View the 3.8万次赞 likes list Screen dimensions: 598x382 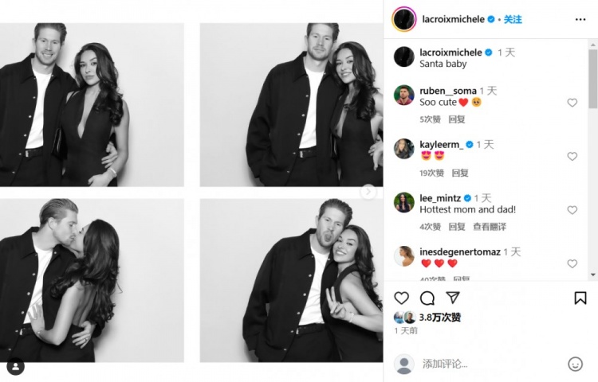tap(439, 317)
